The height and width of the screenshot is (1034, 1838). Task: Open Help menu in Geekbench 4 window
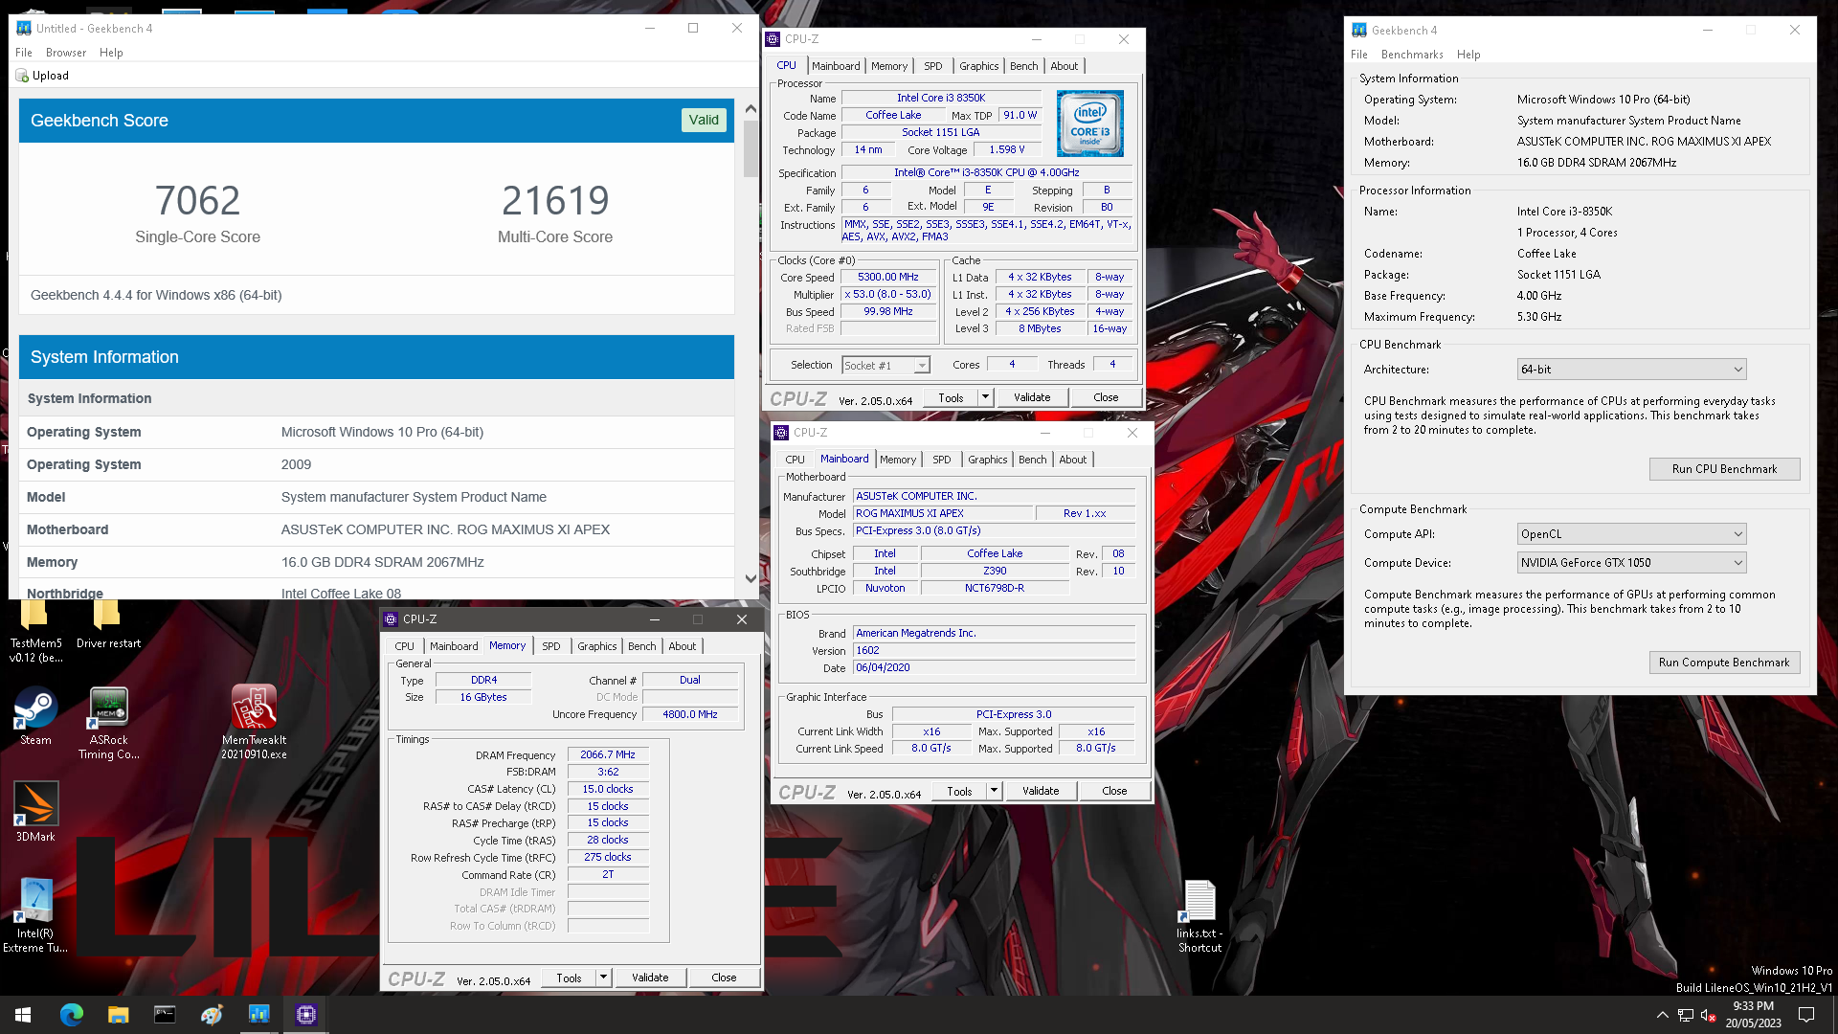tap(1468, 55)
